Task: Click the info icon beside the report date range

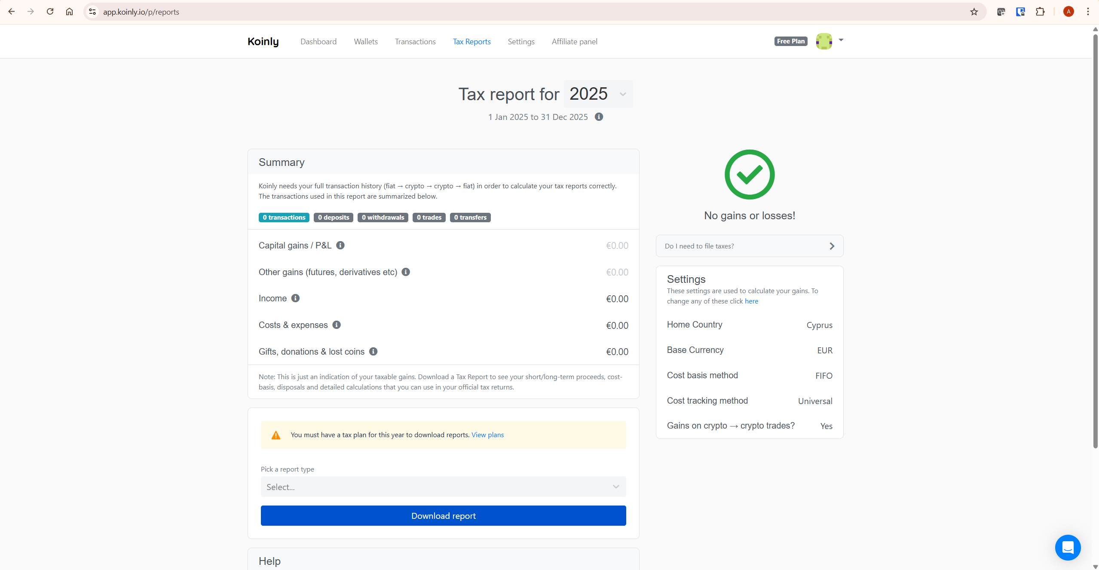Action: 599,116
